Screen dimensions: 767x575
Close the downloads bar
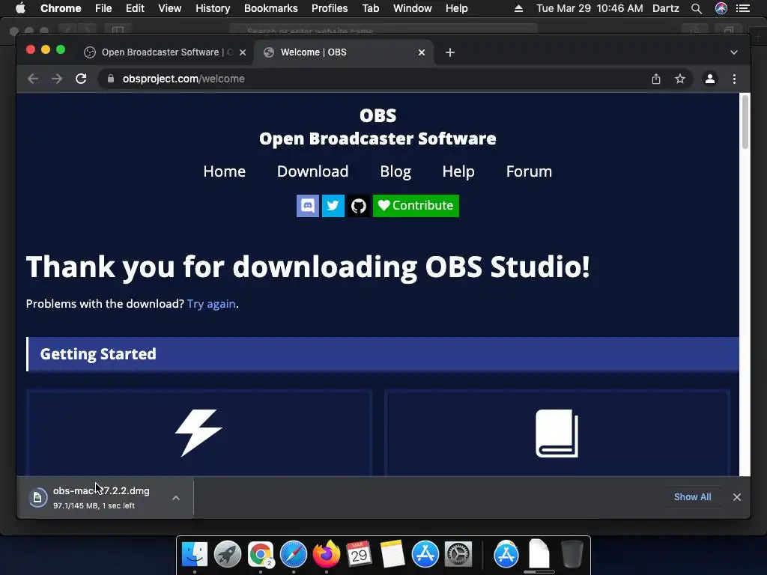click(x=737, y=497)
